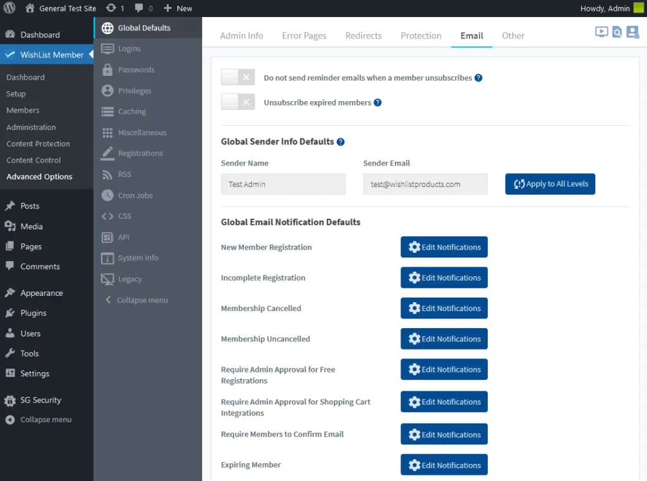Open the WordPress logo menu
Image resolution: width=647 pixels, height=481 pixels.
(9, 8)
